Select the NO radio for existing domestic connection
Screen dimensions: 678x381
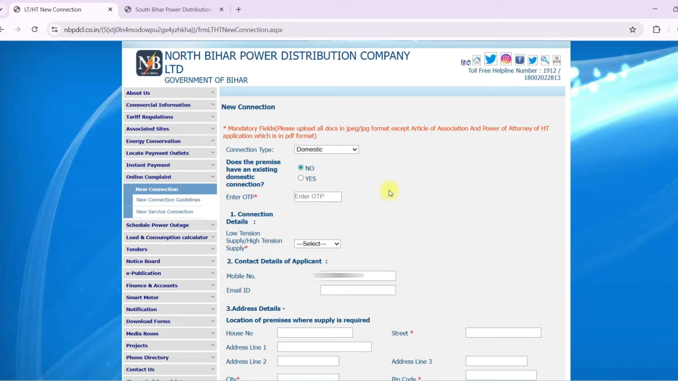coord(301,167)
